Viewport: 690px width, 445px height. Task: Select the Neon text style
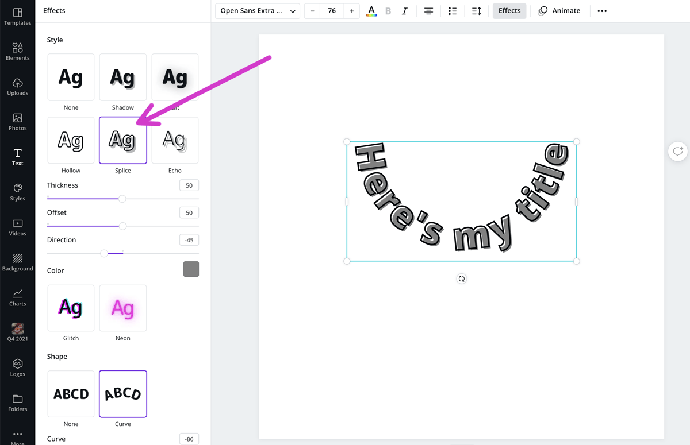(123, 308)
